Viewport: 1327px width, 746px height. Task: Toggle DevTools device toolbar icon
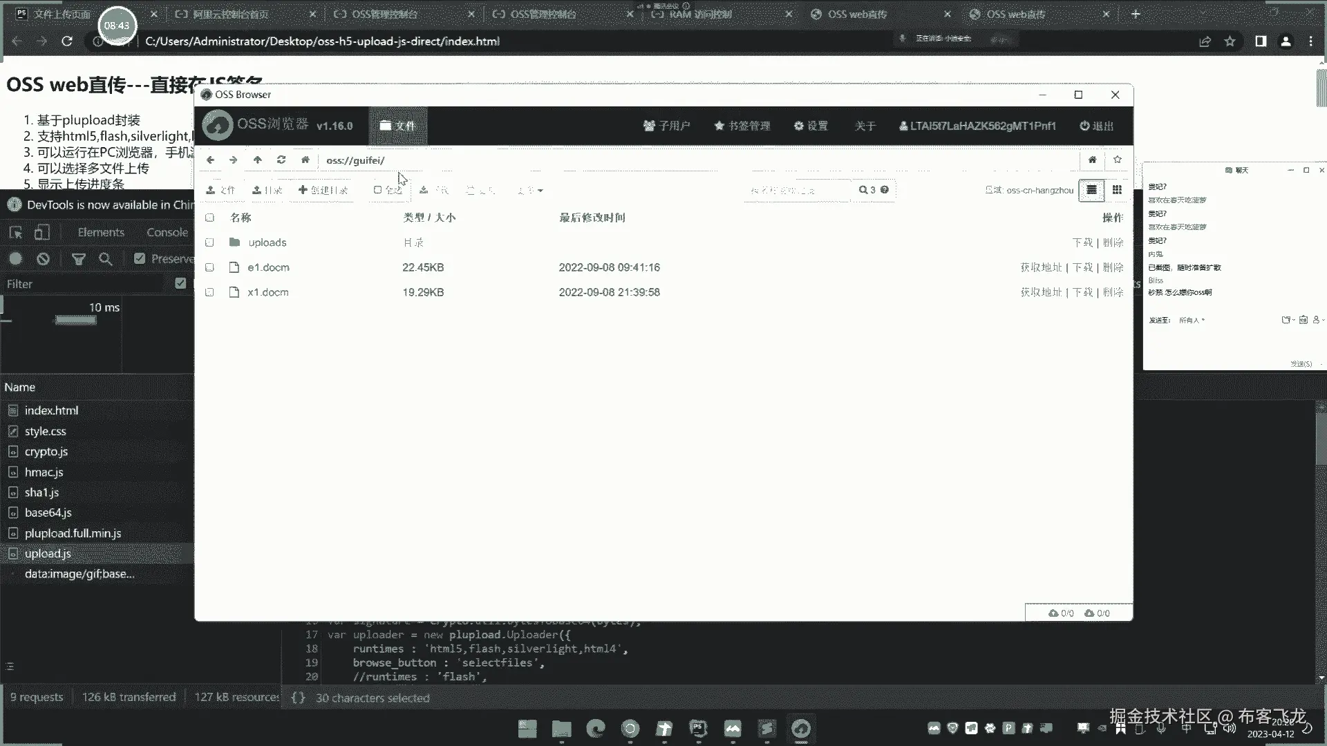(42, 233)
